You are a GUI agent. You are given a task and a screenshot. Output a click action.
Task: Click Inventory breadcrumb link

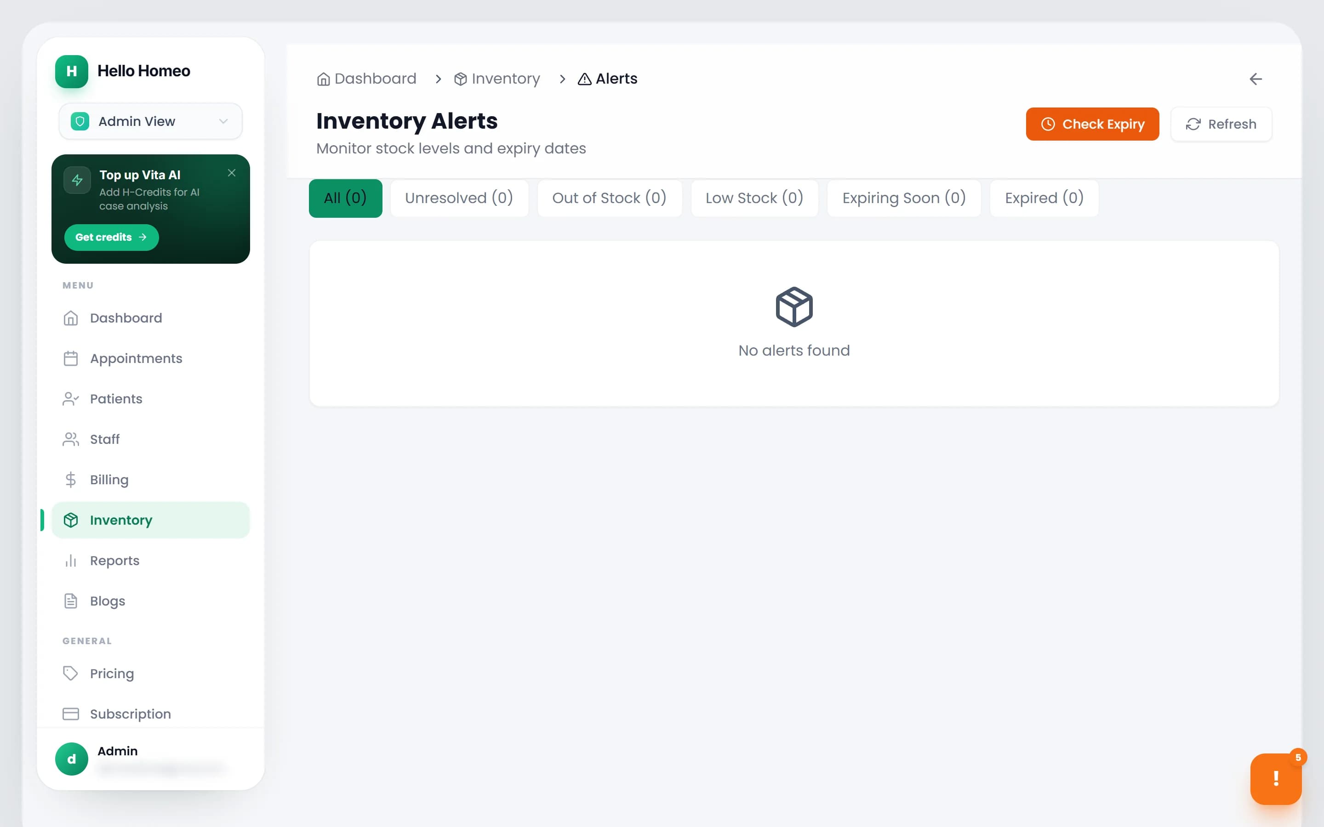(497, 79)
